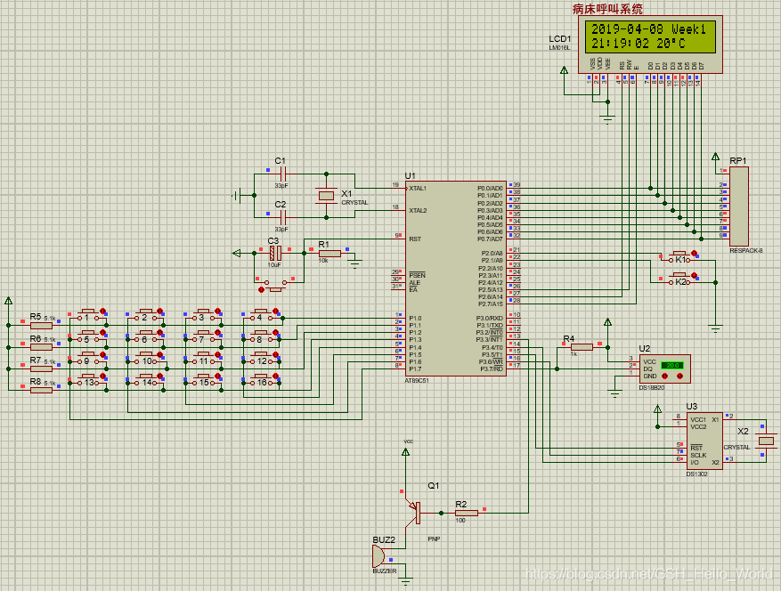Click the P1.0 pin label on U1
This screenshot has width=781, height=591.
[x=415, y=318]
